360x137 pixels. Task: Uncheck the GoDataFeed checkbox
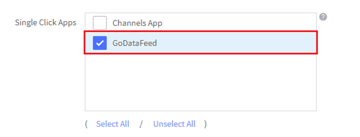point(100,43)
